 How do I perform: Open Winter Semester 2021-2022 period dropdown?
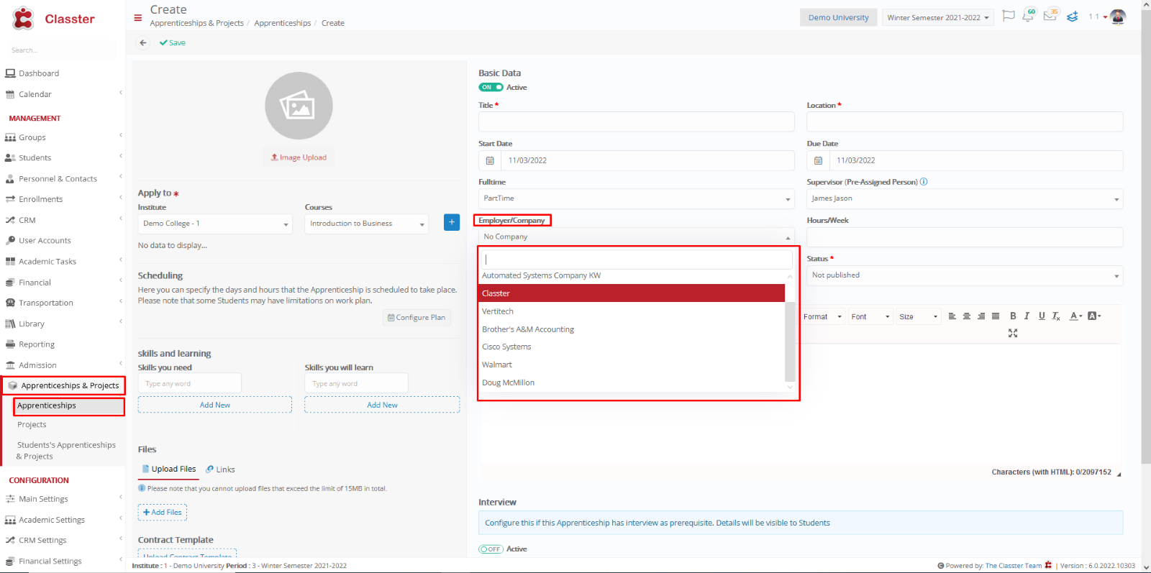[x=937, y=17]
